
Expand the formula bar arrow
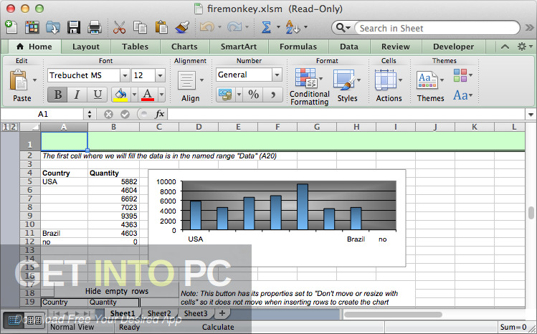[x=531, y=115]
